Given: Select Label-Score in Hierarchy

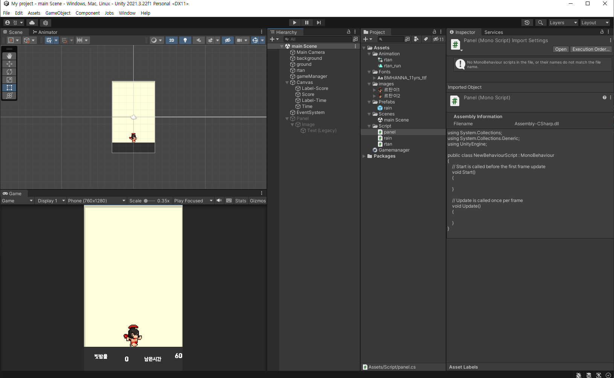Looking at the screenshot, I should 315,88.
